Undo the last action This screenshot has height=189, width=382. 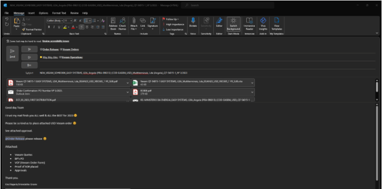point(7,19)
